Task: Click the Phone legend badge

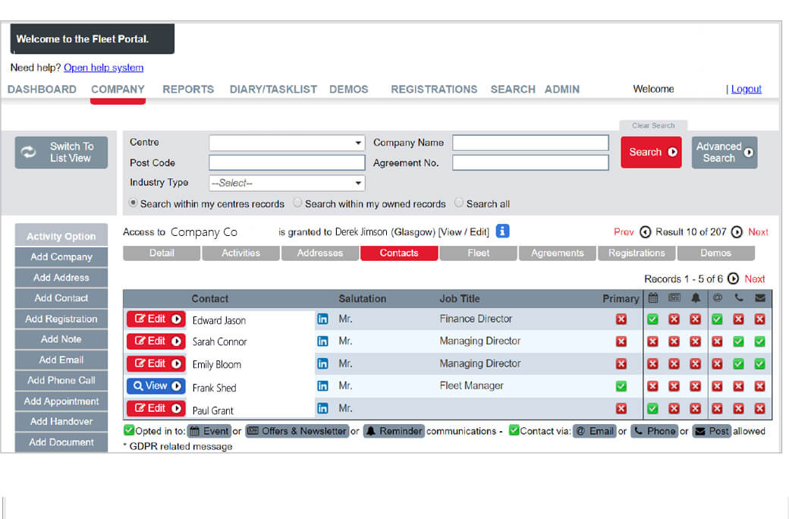Action: point(655,432)
